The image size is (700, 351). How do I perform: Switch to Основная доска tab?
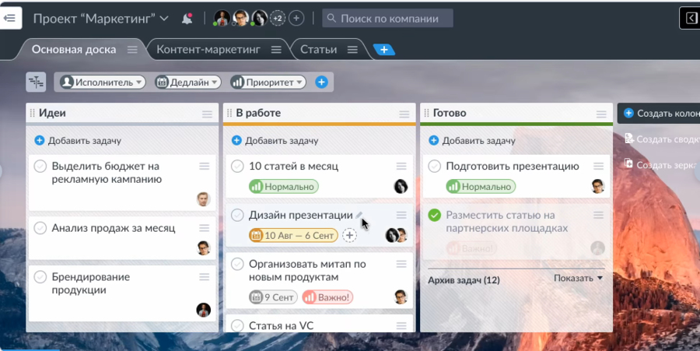tap(74, 50)
